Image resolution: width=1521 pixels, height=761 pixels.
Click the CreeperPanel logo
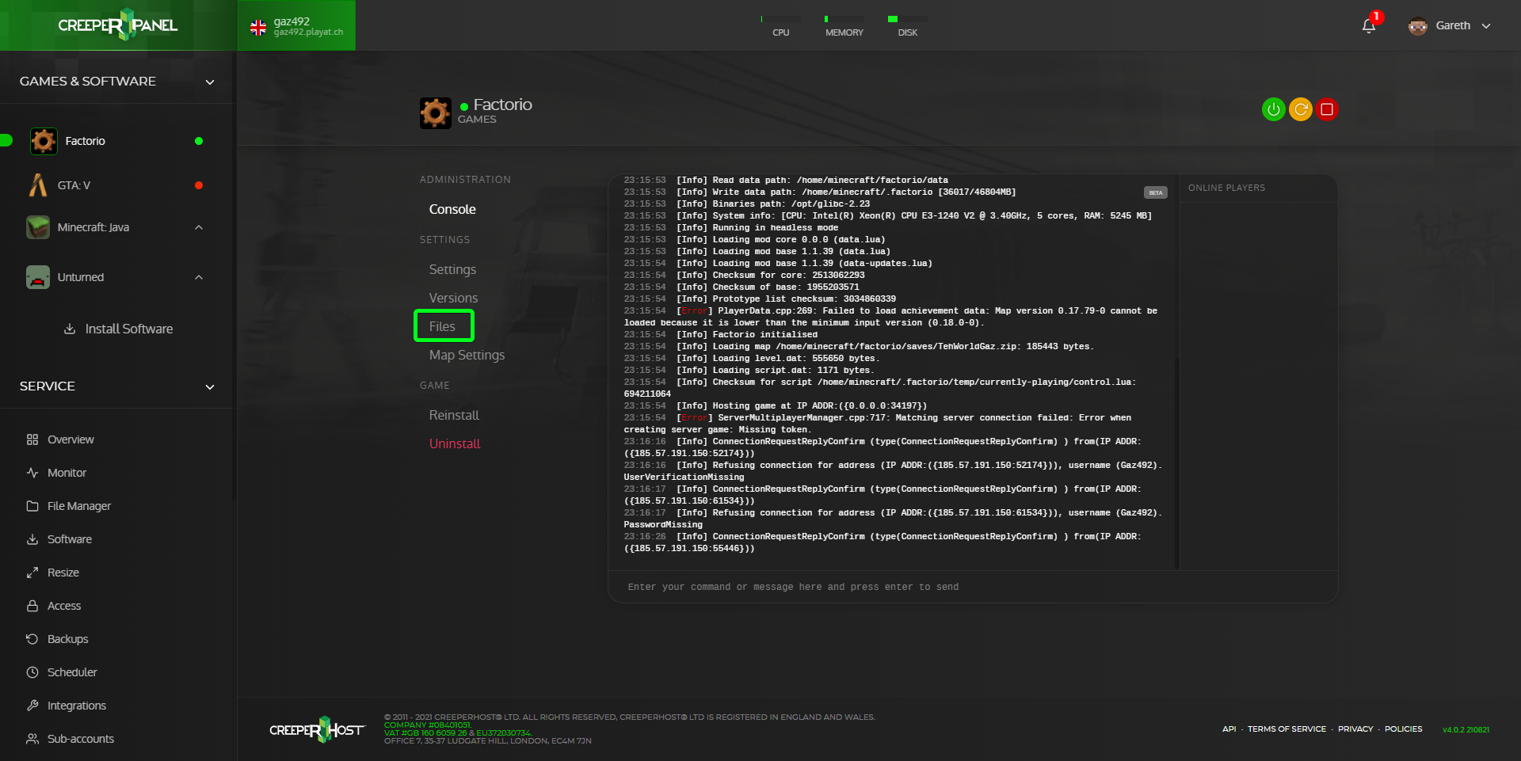pyautogui.click(x=118, y=25)
